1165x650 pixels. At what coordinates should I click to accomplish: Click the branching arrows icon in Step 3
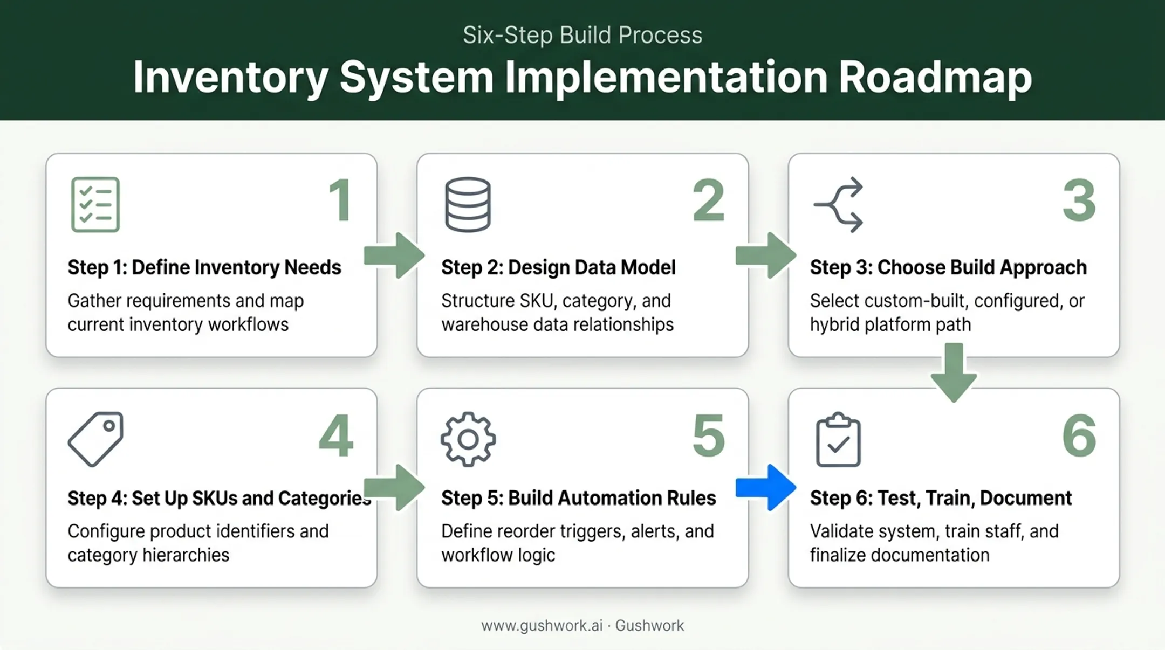(x=839, y=205)
